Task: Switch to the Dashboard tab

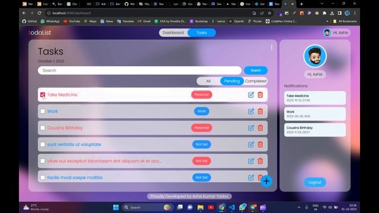Action: click(173, 33)
